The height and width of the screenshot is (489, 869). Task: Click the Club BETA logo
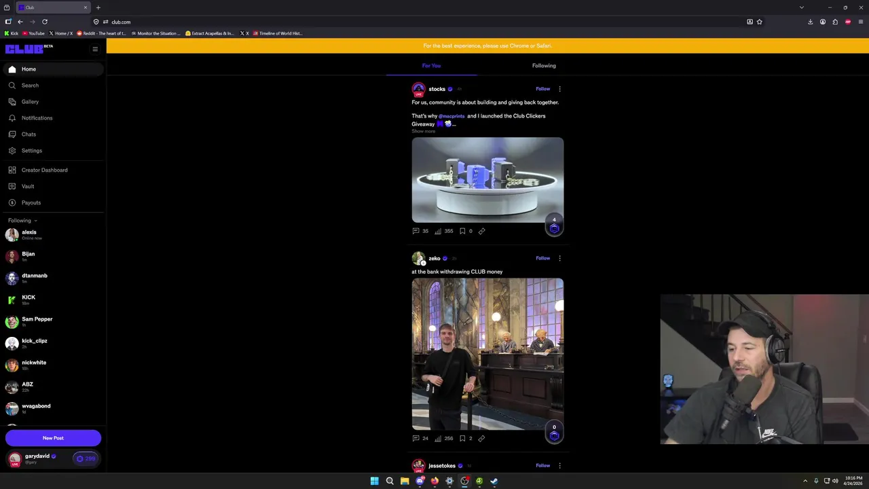(29, 49)
